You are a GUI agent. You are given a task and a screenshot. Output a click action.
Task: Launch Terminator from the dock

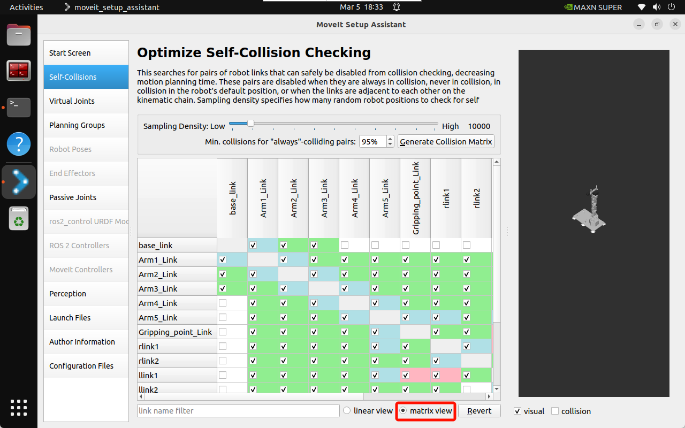[19, 71]
